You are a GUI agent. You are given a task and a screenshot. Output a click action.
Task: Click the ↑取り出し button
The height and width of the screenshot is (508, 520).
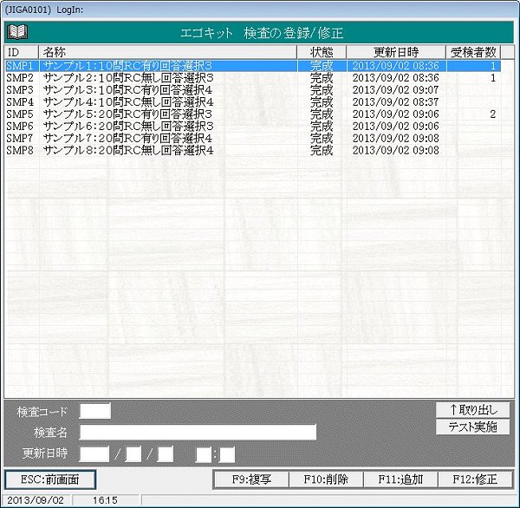click(x=473, y=410)
